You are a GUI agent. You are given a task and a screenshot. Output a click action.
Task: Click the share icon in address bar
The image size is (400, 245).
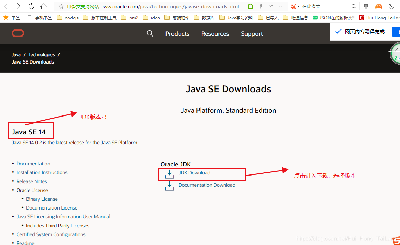(x=271, y=7)
